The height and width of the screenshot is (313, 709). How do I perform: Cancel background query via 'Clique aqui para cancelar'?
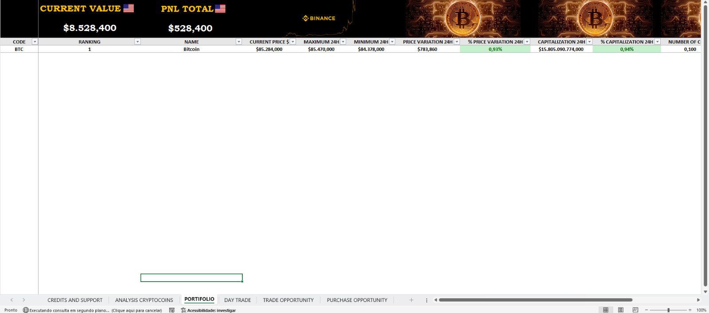click(x=136, y=310)
